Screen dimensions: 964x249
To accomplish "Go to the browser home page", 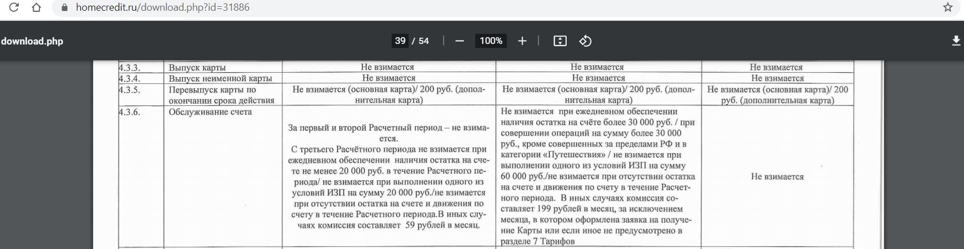I will point(37,7).
